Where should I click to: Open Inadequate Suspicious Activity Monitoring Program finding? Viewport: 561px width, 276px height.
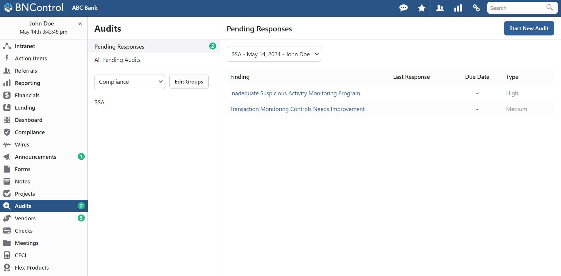[295, 93]
